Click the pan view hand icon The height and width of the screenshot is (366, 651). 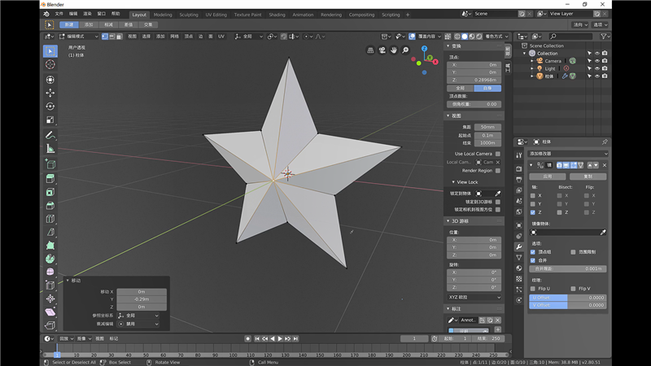394,50
